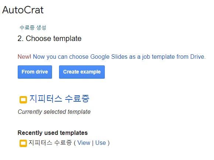Screen dimensions: 214x160
Task: Click the 수료증 생성 job name
Action: point(33,27)
